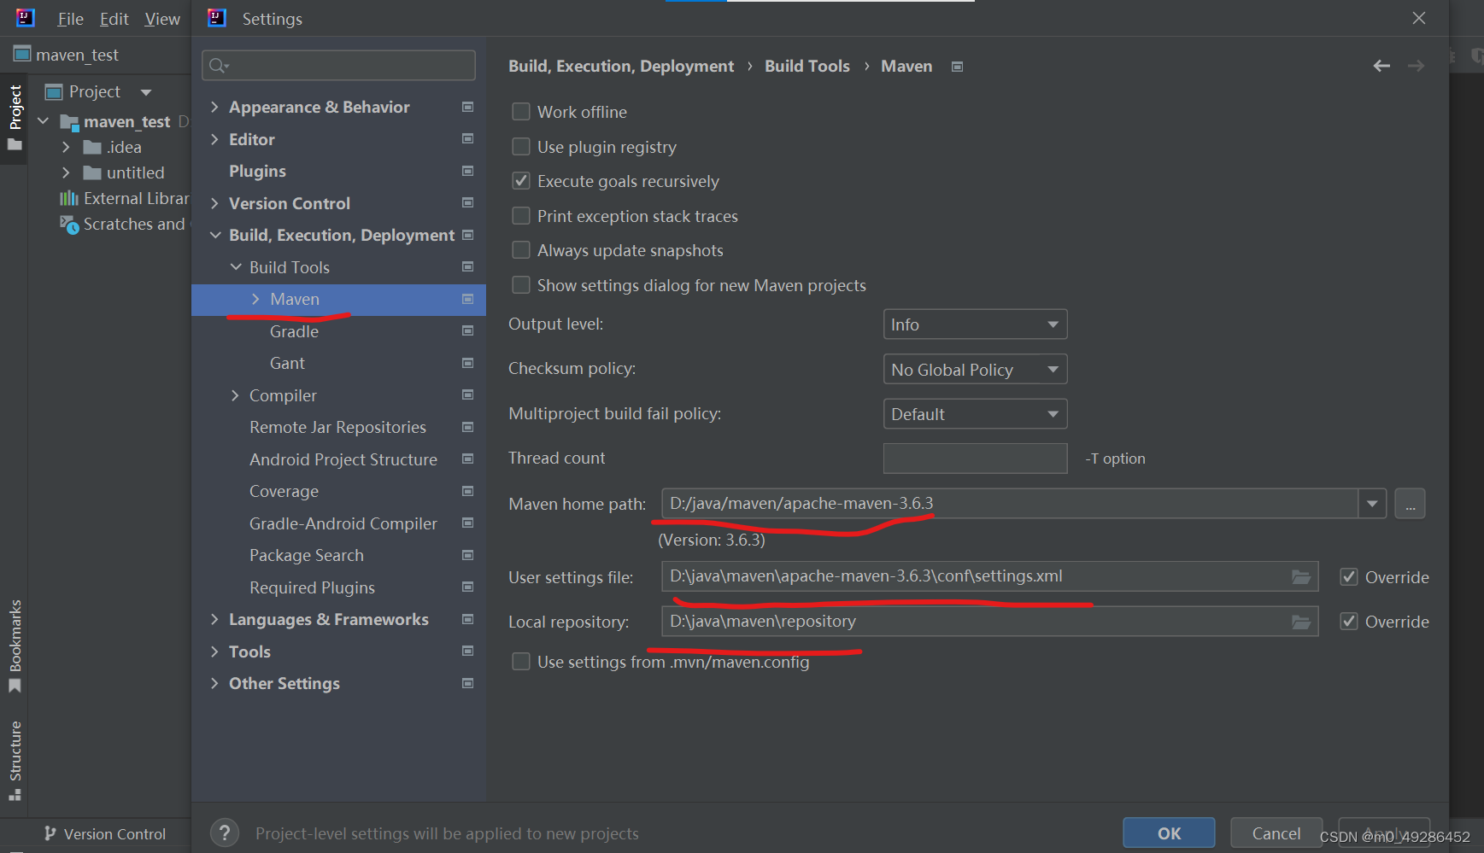Enable Always update snapshots checkbox
Image resolution: width=1484 pixels, height=853 pixels.
click(x=521, y=250)
